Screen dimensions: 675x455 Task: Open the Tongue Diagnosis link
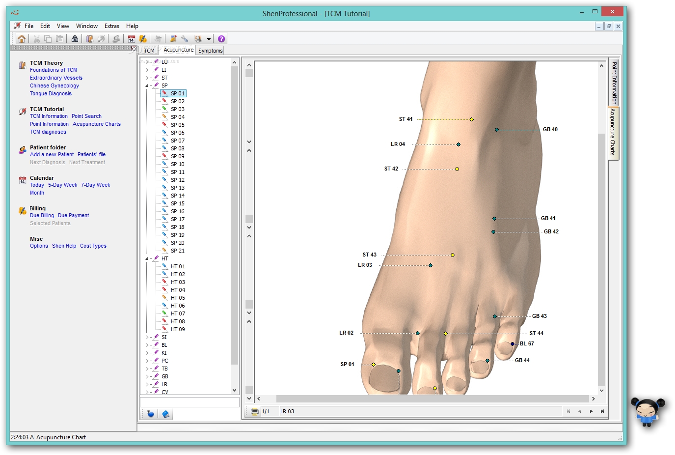(x=51, y=93)
